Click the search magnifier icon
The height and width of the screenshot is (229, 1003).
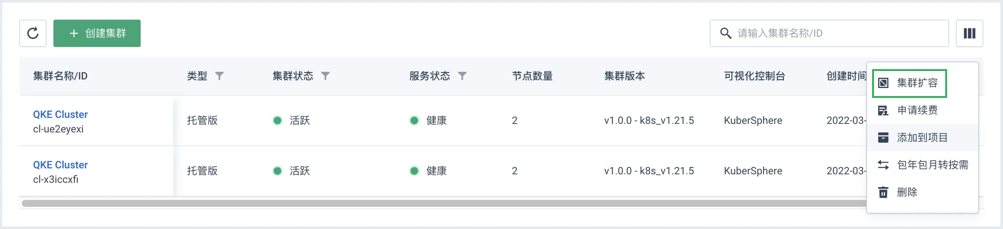pos(726,33)
